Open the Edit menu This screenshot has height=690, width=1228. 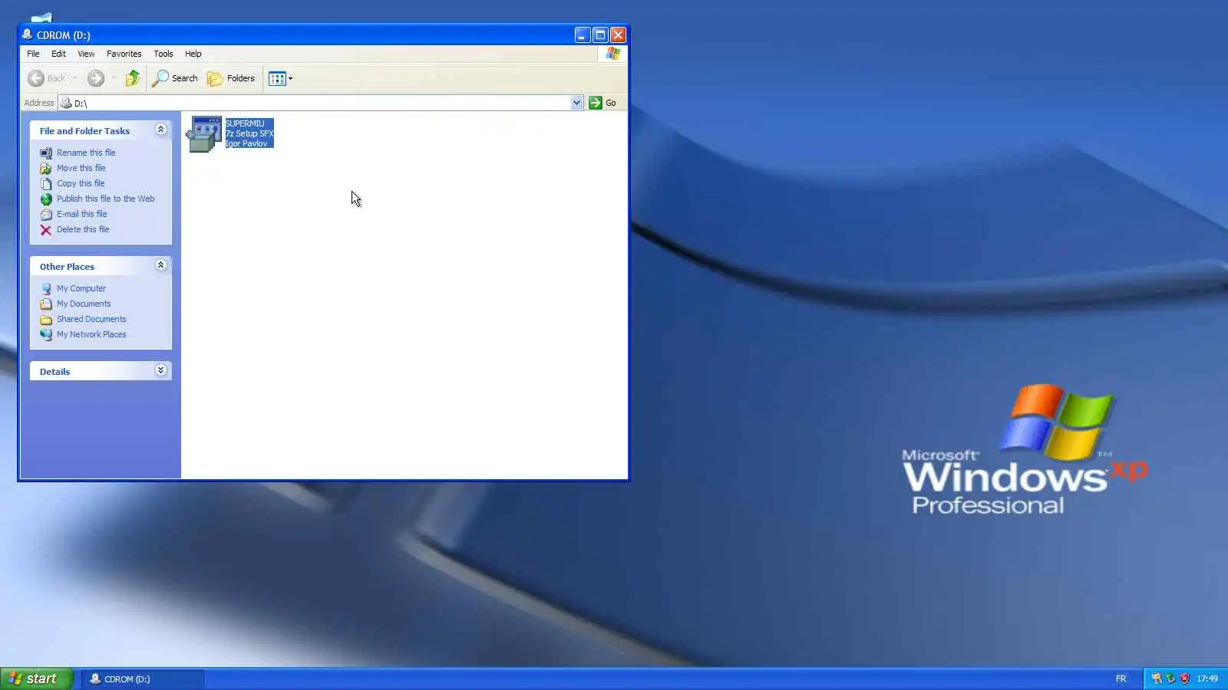(58, 54)
